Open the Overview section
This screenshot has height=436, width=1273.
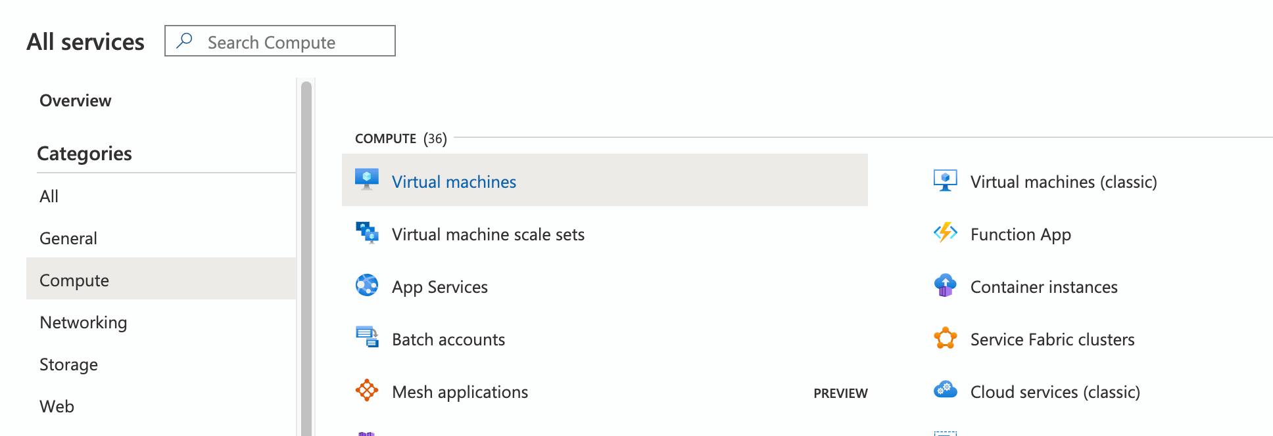pos(76,100)
